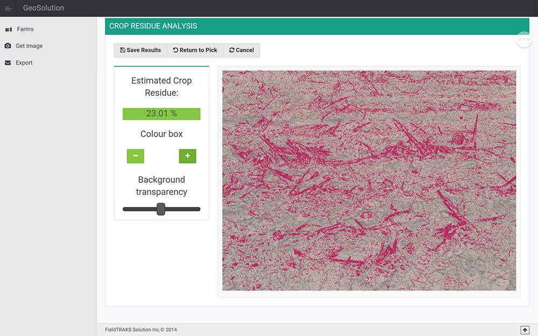Click the 23.01 % residue result bar
The width and height of the screenshot is (538, 336).
(161, 113)
